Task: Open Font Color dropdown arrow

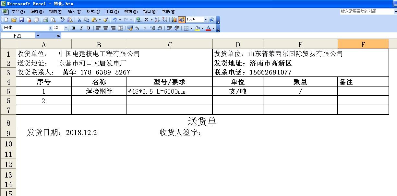Action: 213,28
